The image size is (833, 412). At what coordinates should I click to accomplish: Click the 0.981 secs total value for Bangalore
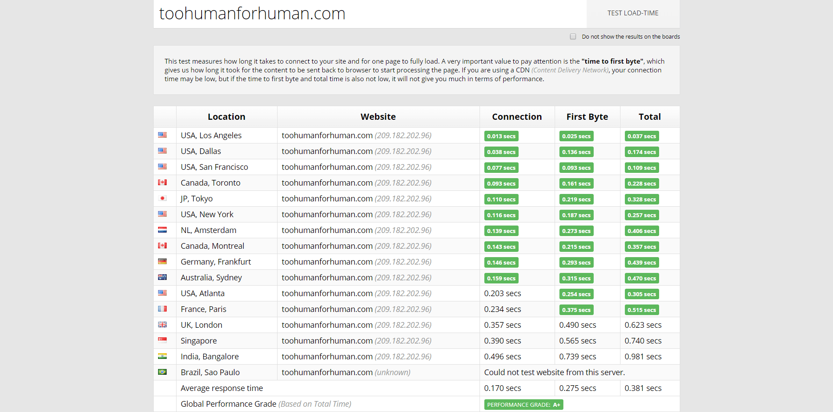(643, 356)
